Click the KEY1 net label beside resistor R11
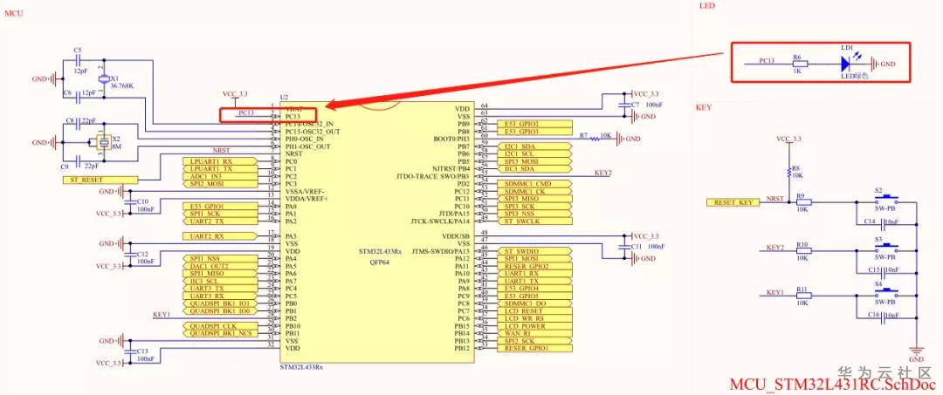Viewport: 943px width, 395px height. tap(775, 292)
